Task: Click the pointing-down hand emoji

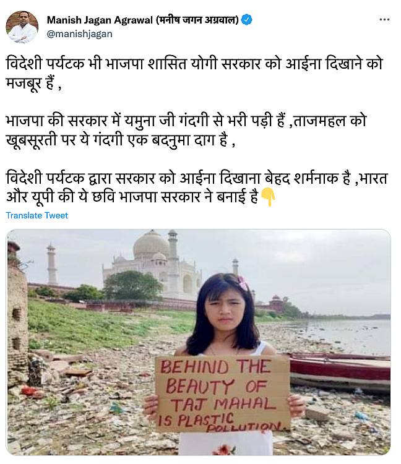Action: point(268,197)
